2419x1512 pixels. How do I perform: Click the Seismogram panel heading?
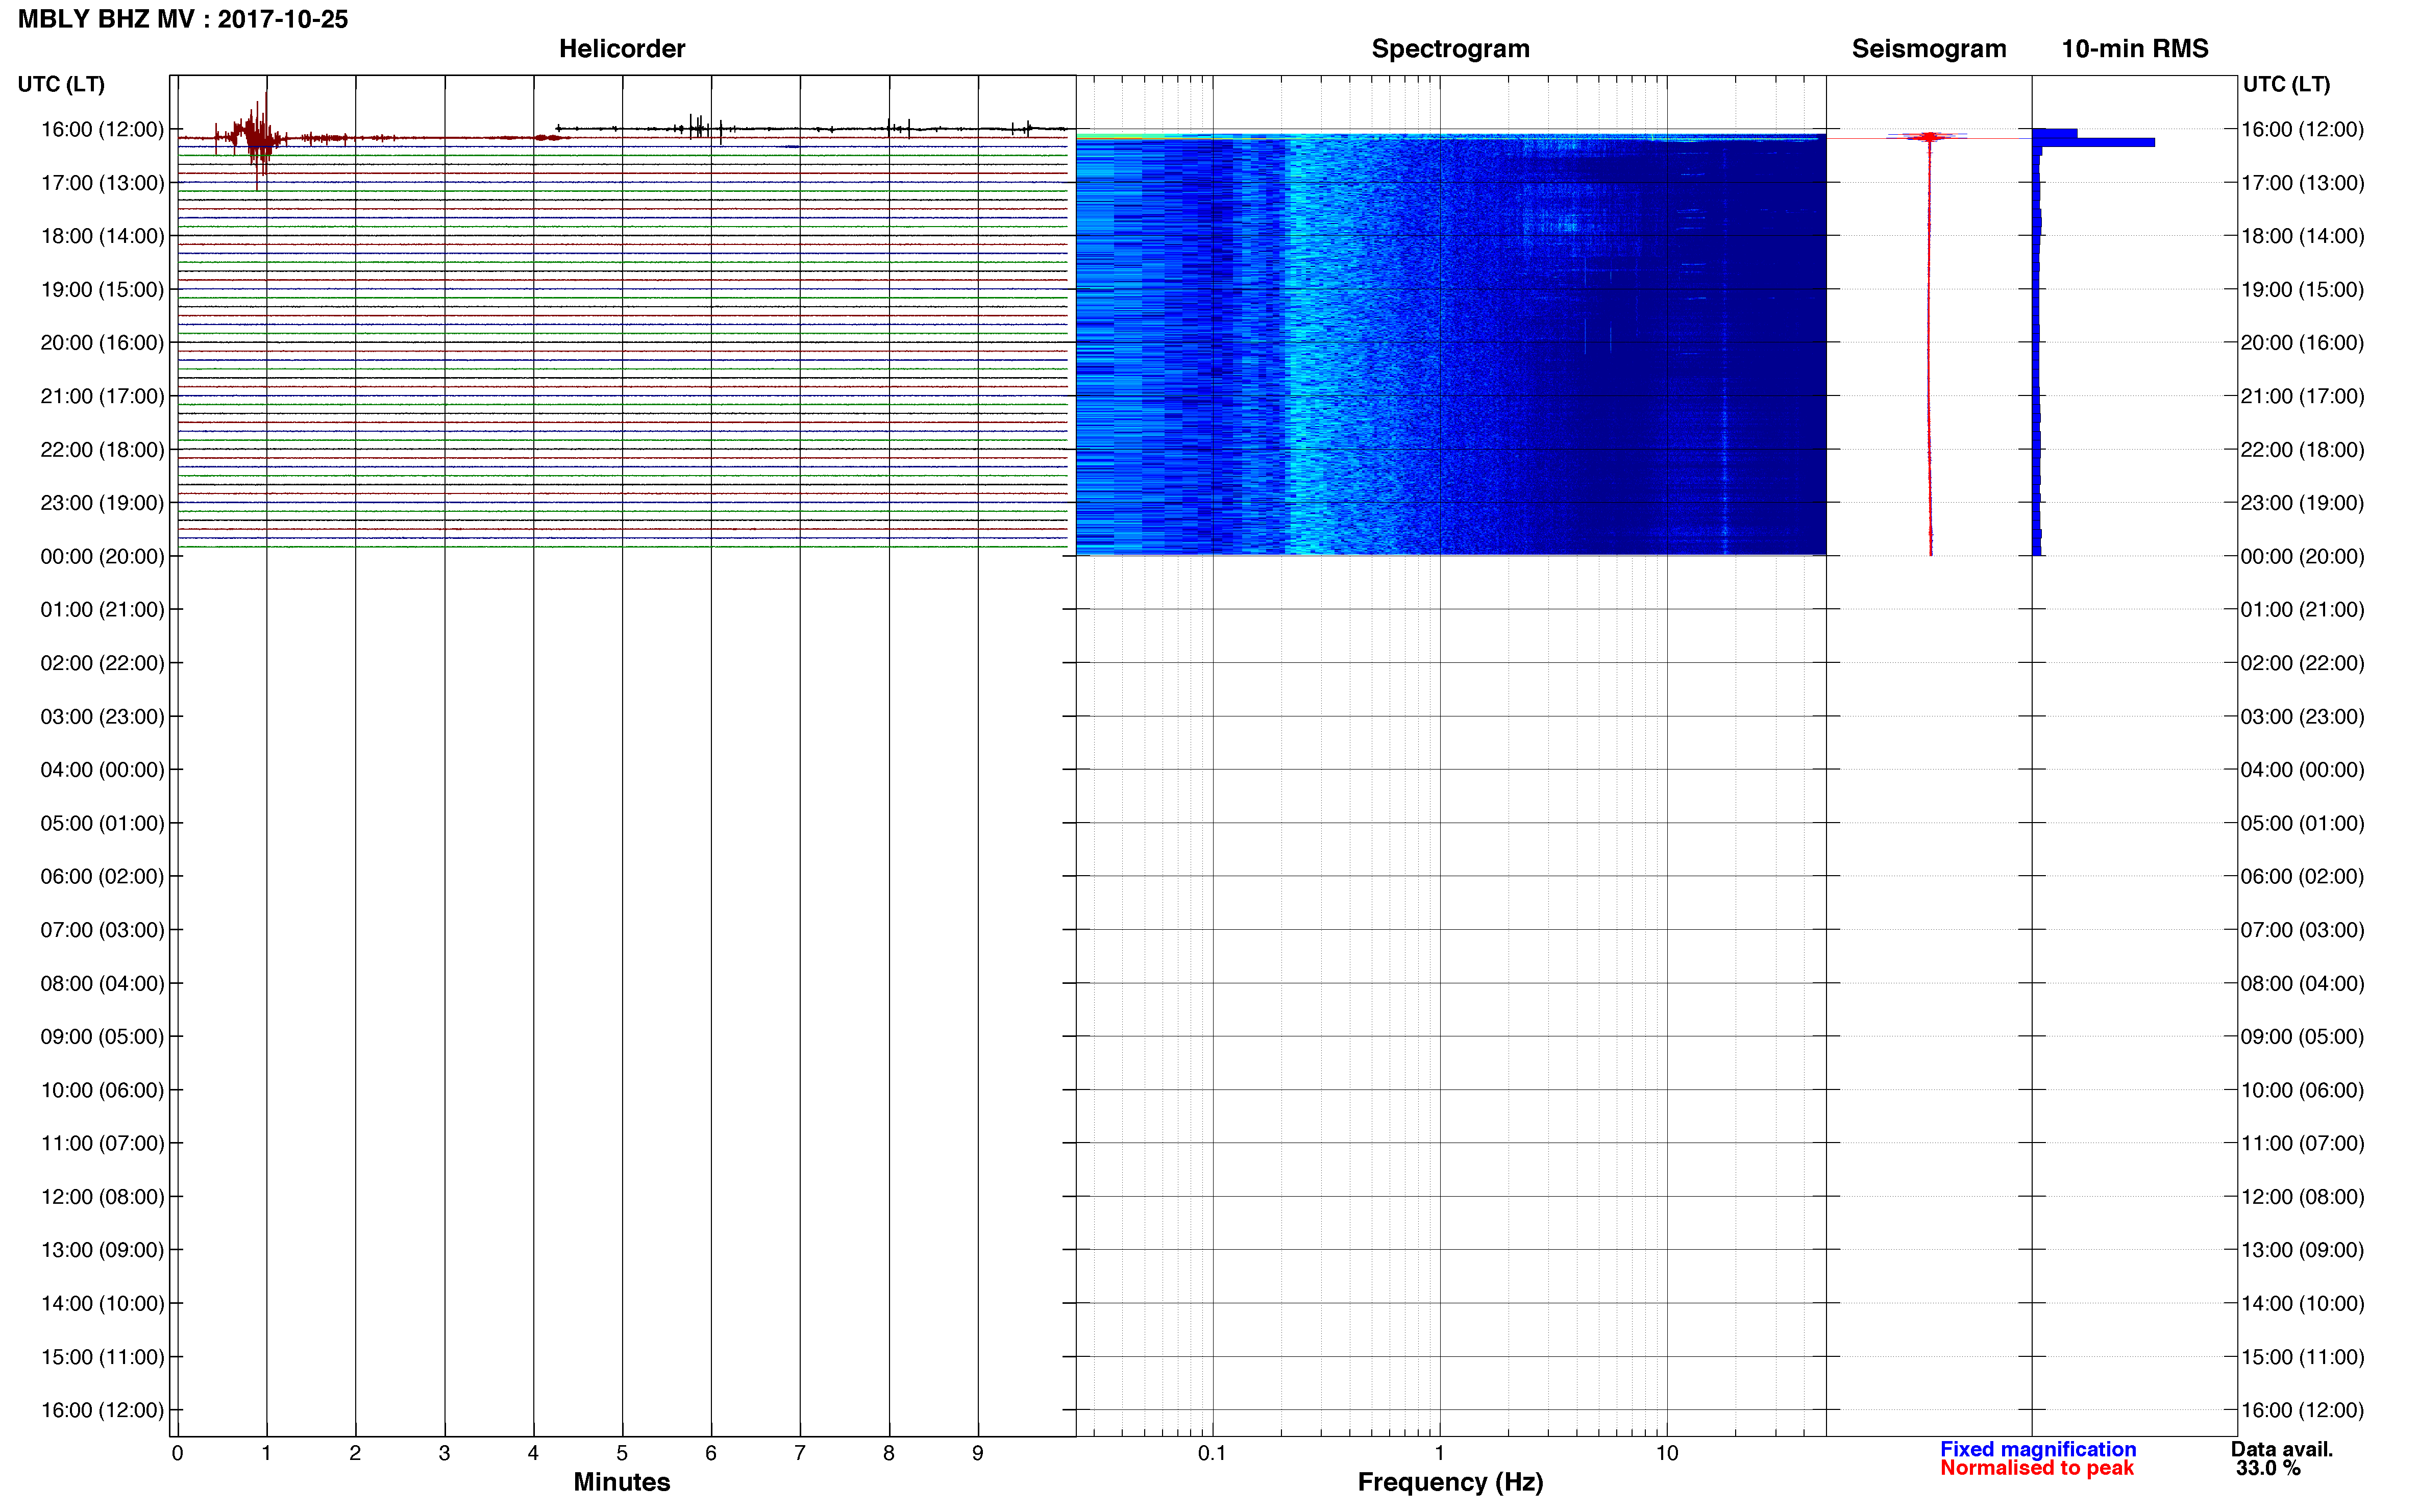point(1929,49)
